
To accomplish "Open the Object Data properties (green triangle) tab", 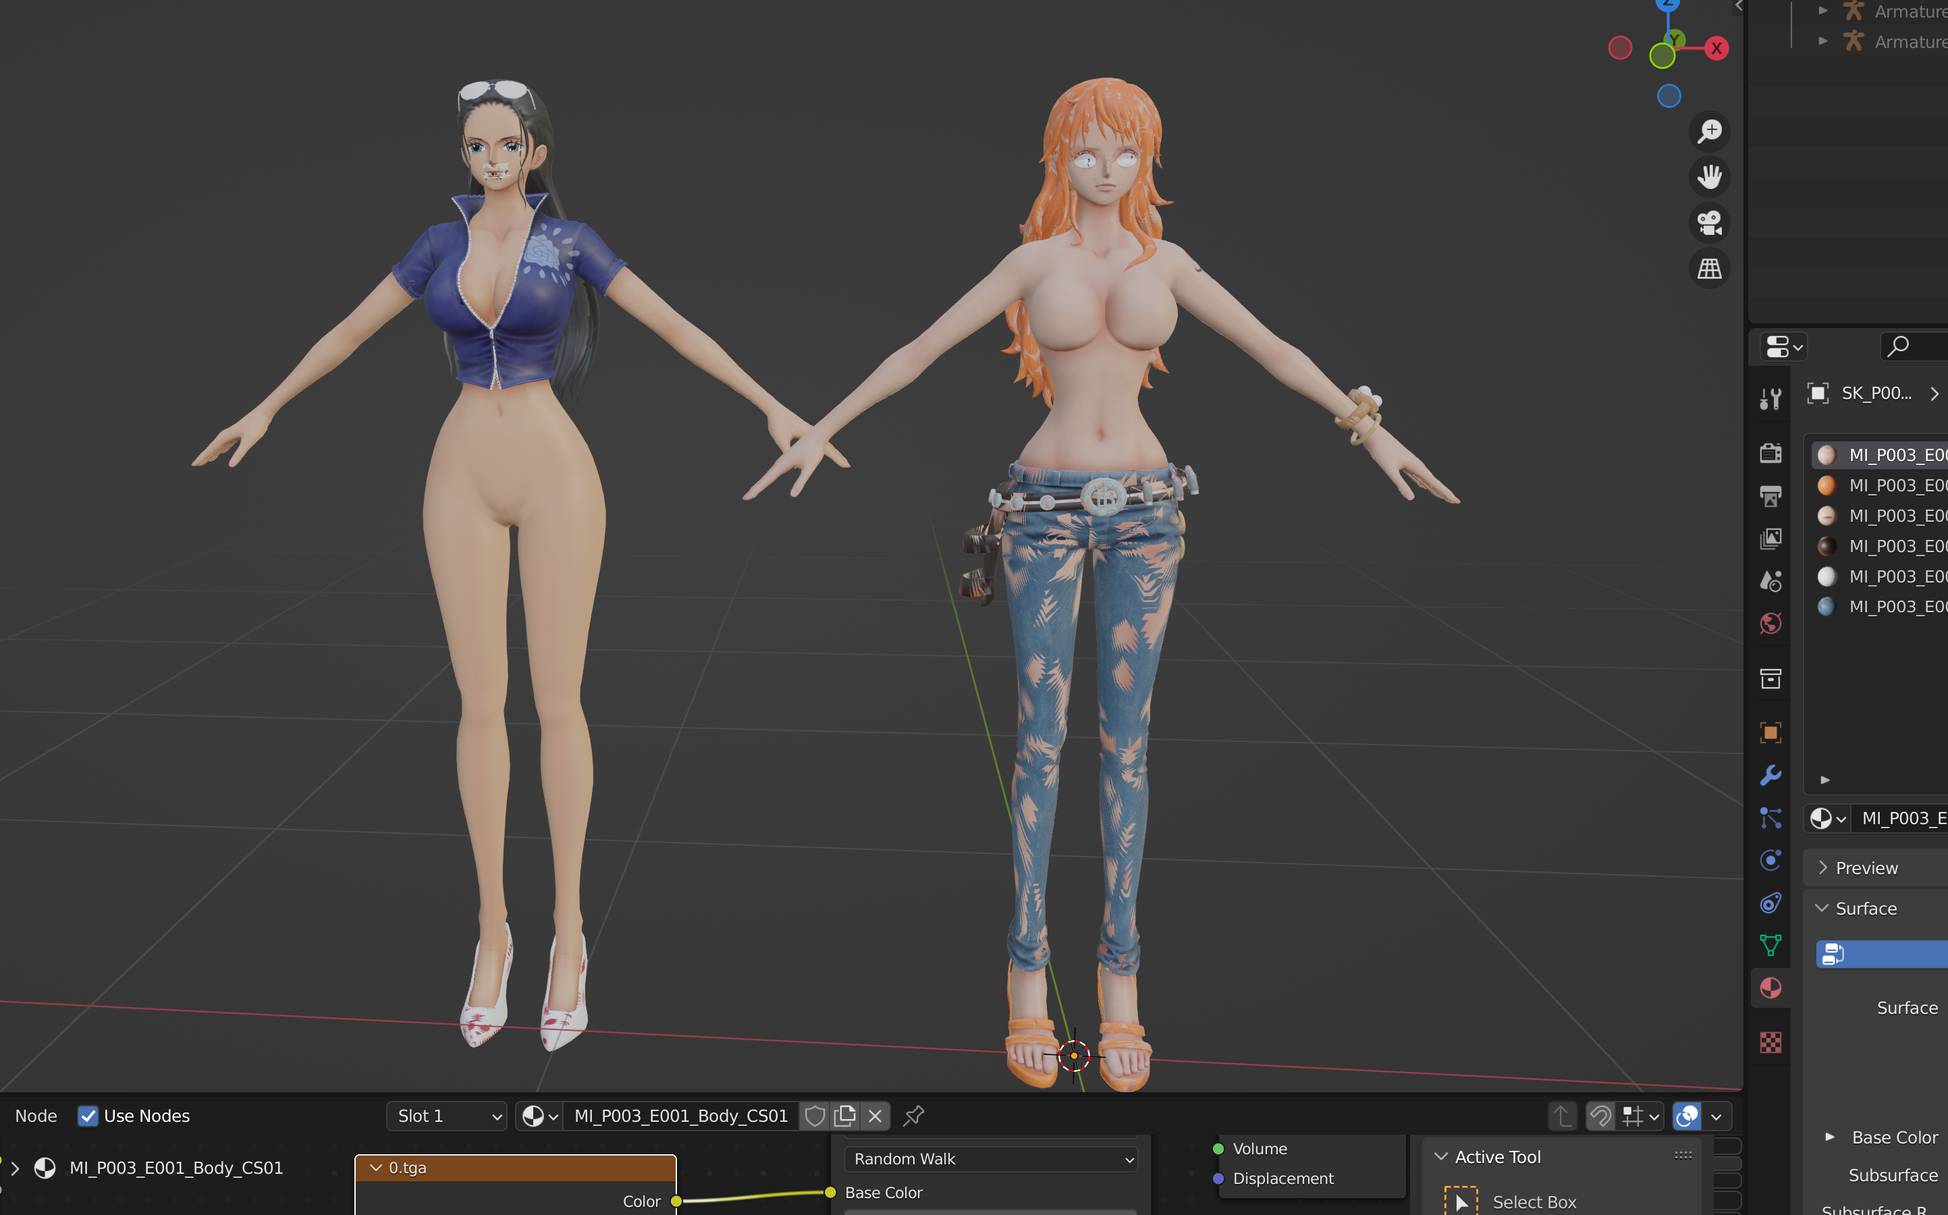I will [1770, 945].
